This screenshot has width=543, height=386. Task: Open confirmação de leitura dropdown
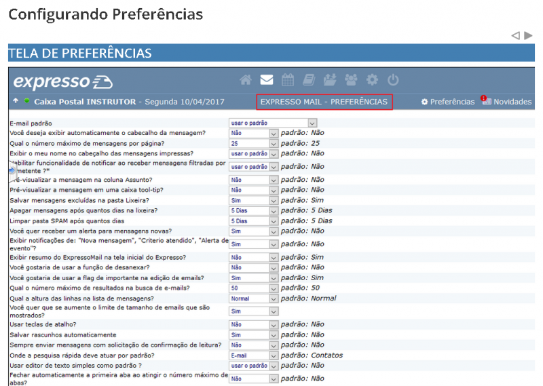[x=253, y=345]
